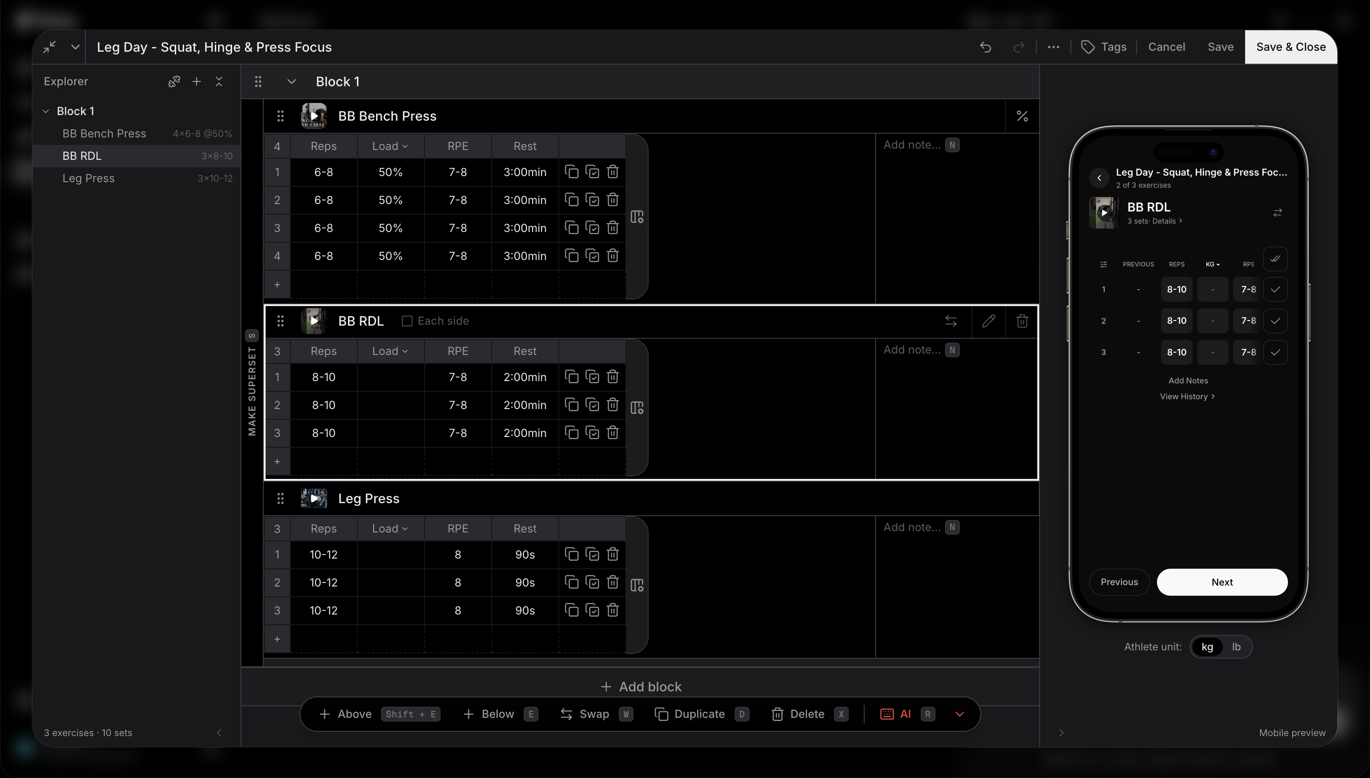Click View History link in mobile preview

coord(1187,396)
